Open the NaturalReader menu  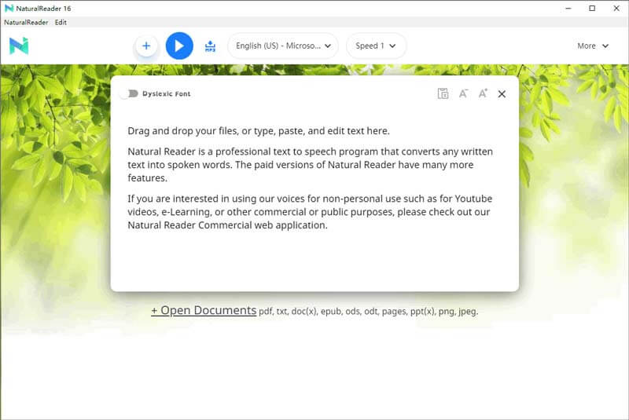(26, 23)
